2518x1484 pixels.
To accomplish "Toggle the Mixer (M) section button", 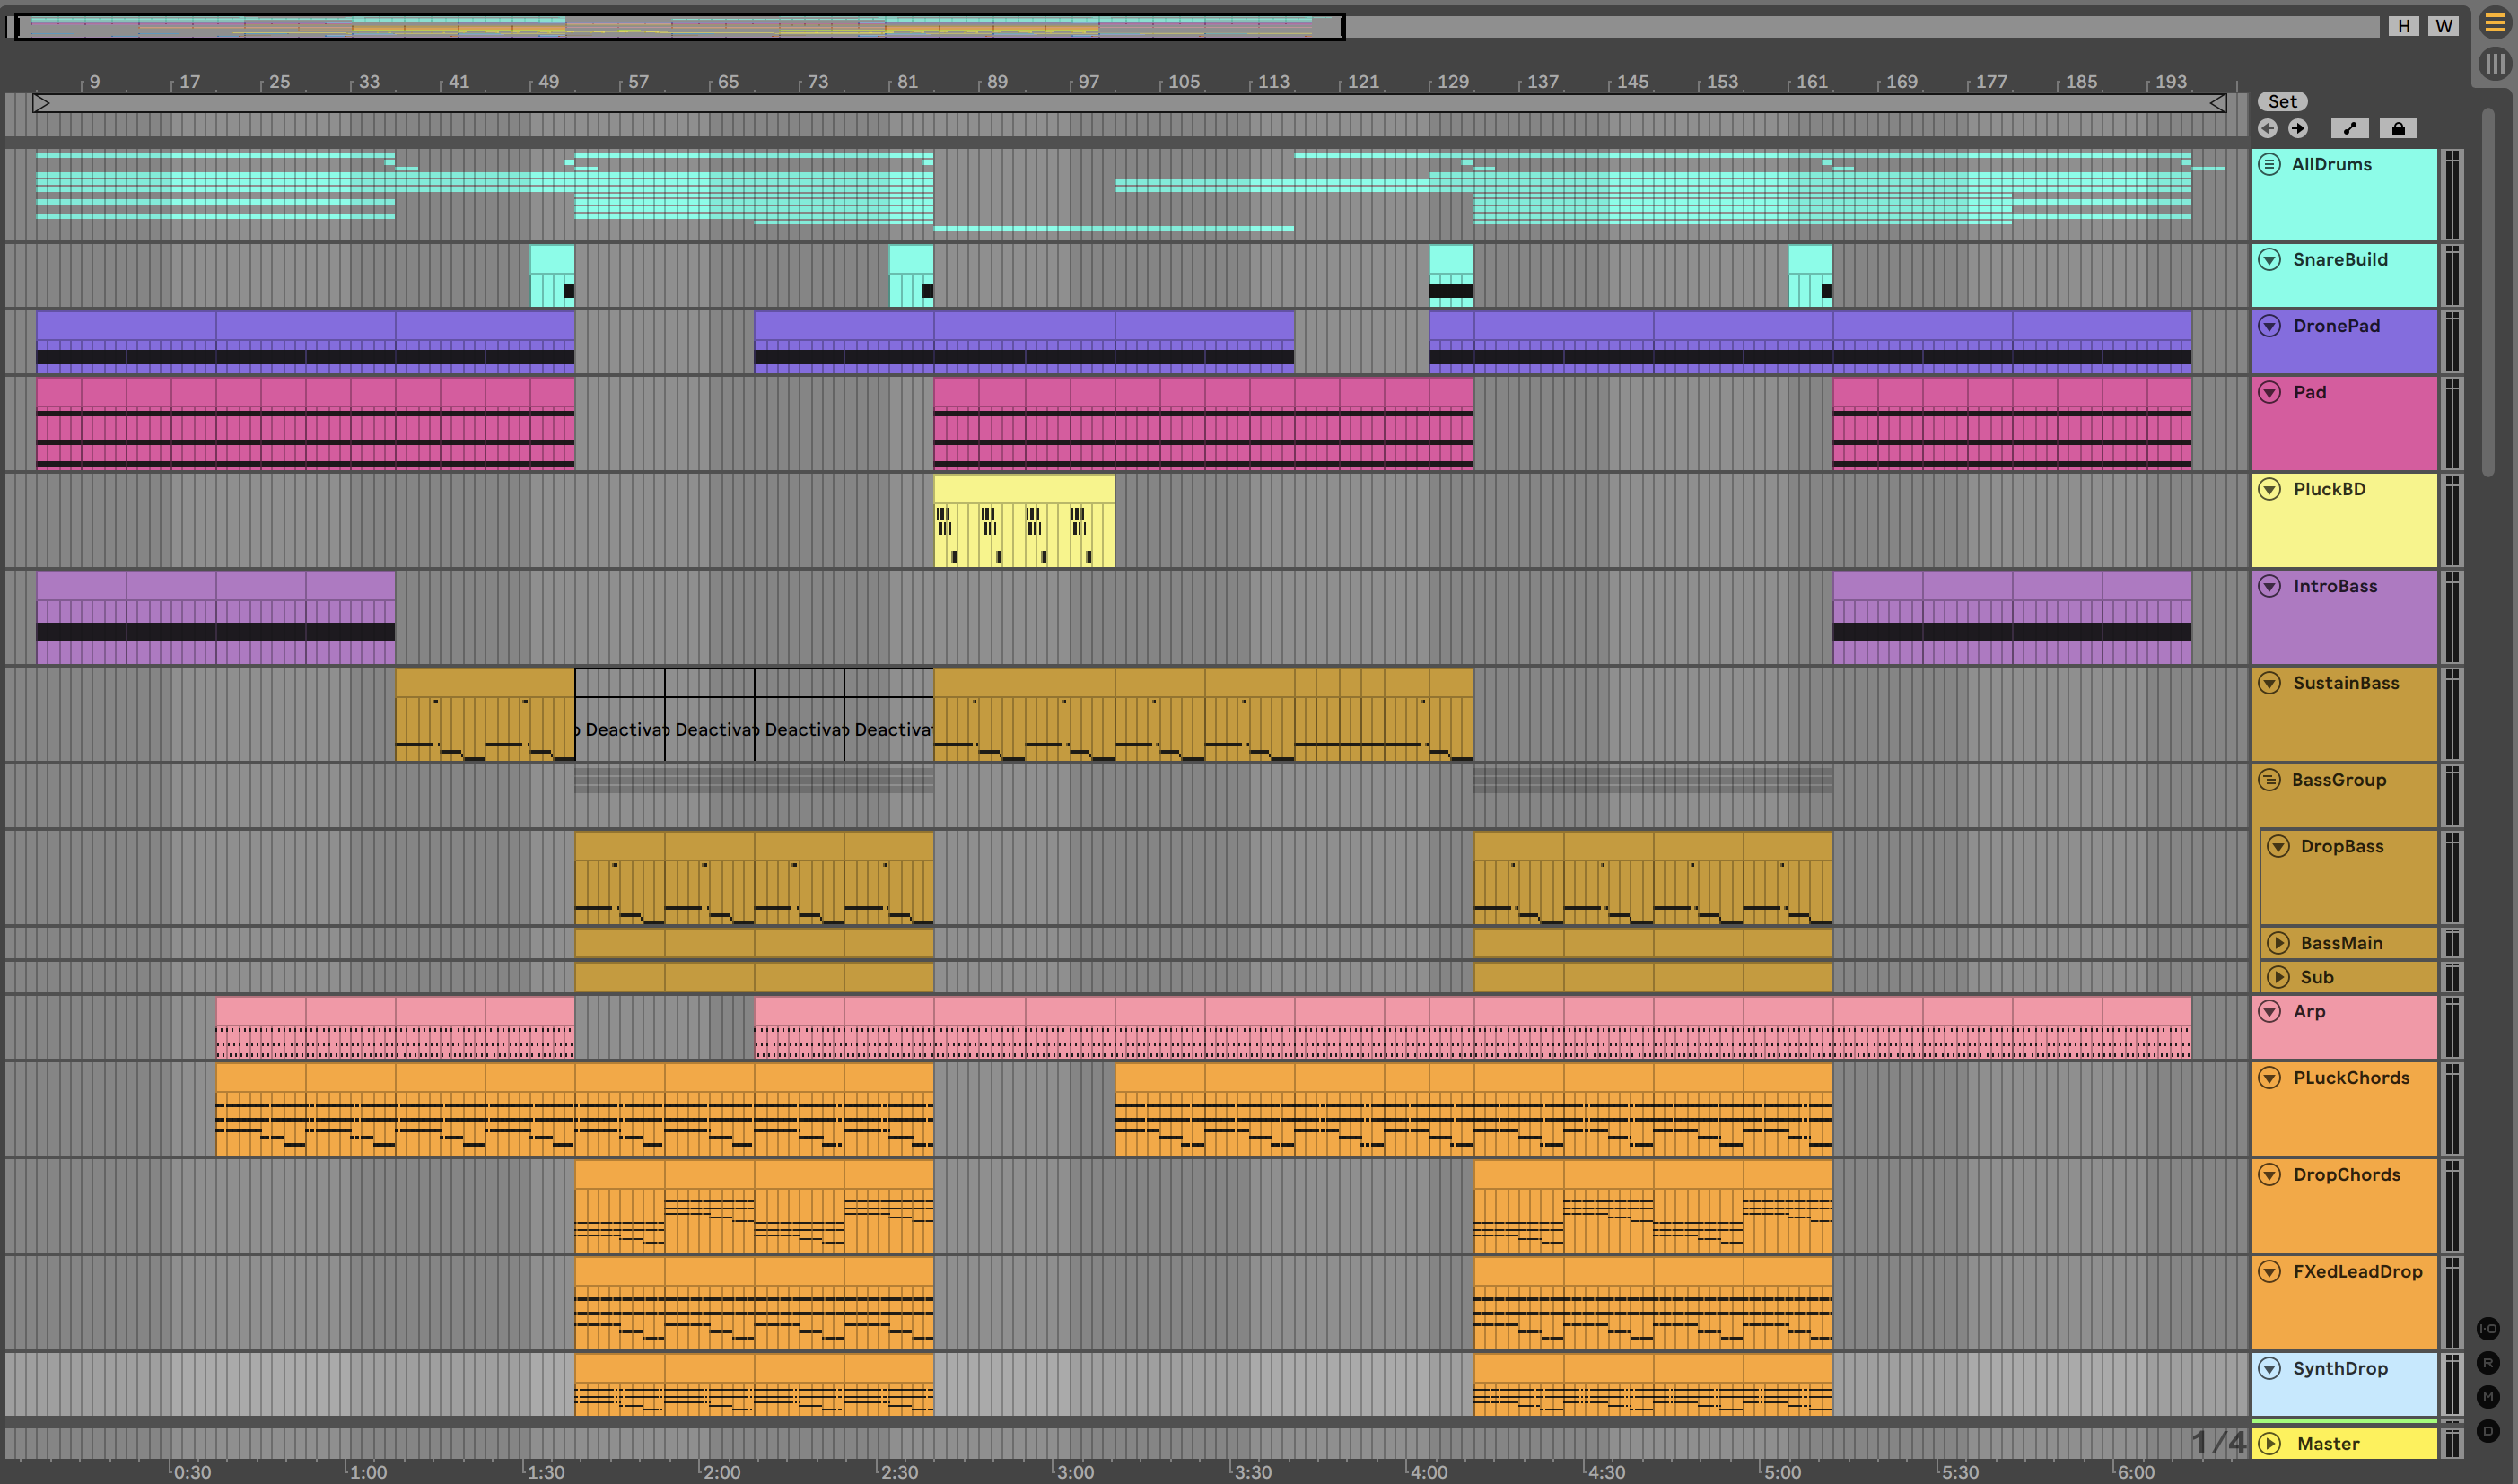I will pos(2488,1397).
